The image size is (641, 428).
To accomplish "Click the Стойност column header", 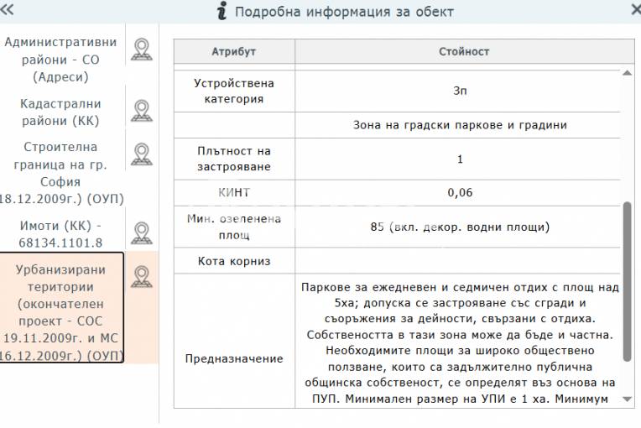I will pos(464,51).
